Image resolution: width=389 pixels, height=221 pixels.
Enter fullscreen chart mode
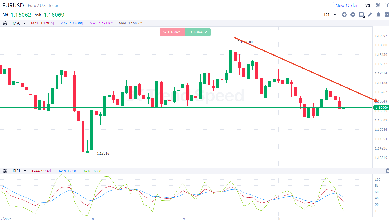tap(378, 5)
